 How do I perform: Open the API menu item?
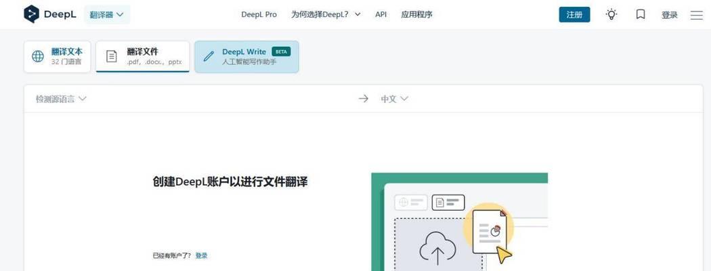click(381, 14)
